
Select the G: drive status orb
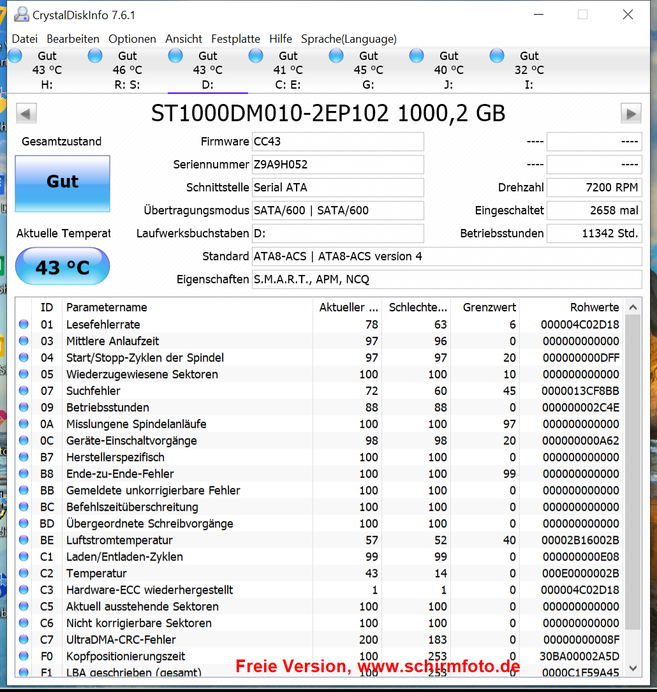(336, 56)
